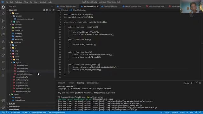Open the Selection menu
The image size is (203, 114).
(19, 2)
